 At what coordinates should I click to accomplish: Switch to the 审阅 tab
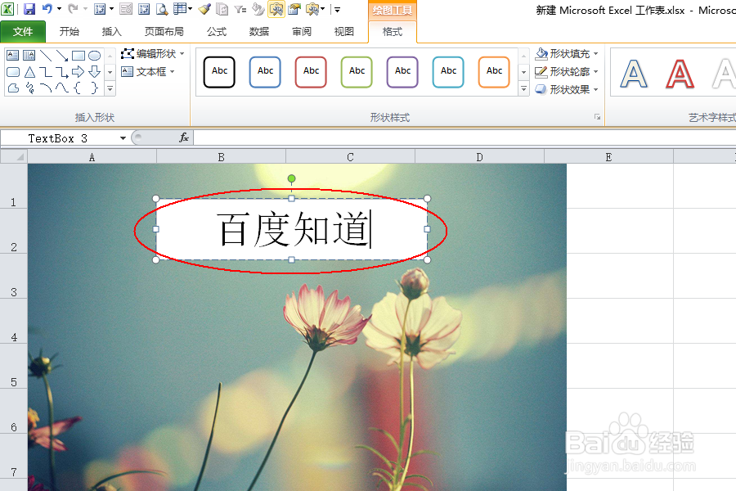pyautogui.click(x=301, y=31)
